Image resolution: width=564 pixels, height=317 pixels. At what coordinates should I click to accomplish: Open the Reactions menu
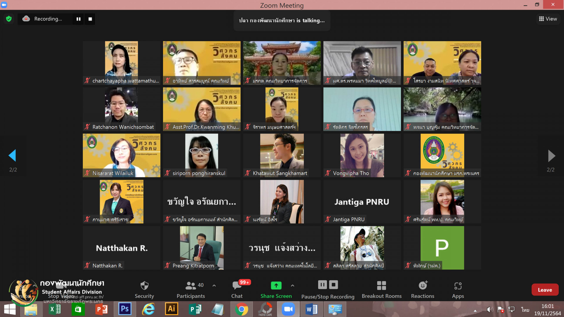pos(422,286)
